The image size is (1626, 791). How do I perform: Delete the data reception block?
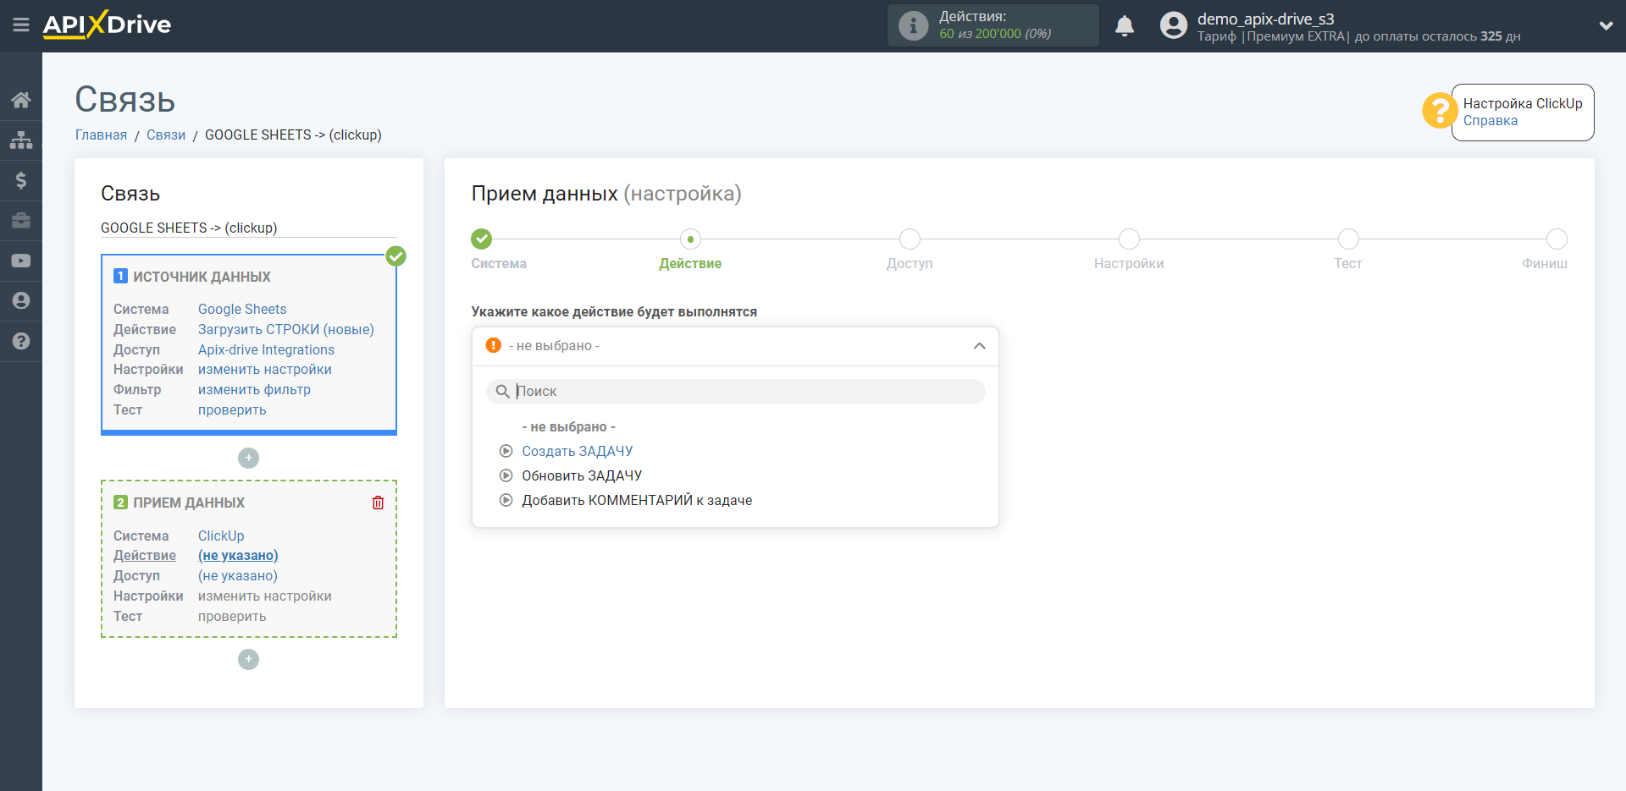point(378,503)
